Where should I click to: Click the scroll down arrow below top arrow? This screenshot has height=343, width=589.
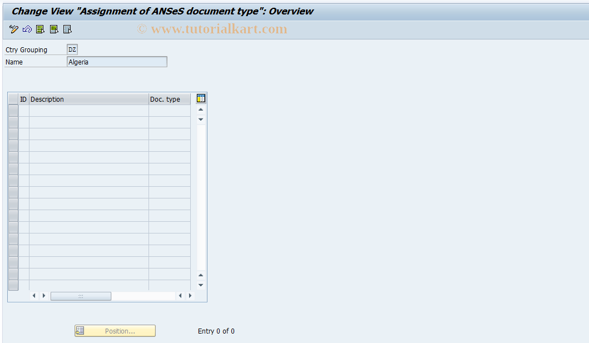click(201, 120)
